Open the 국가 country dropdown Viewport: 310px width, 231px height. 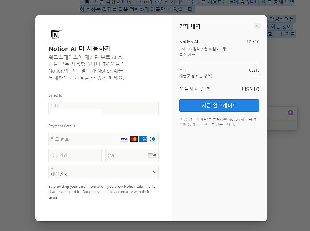coord(103,172)
